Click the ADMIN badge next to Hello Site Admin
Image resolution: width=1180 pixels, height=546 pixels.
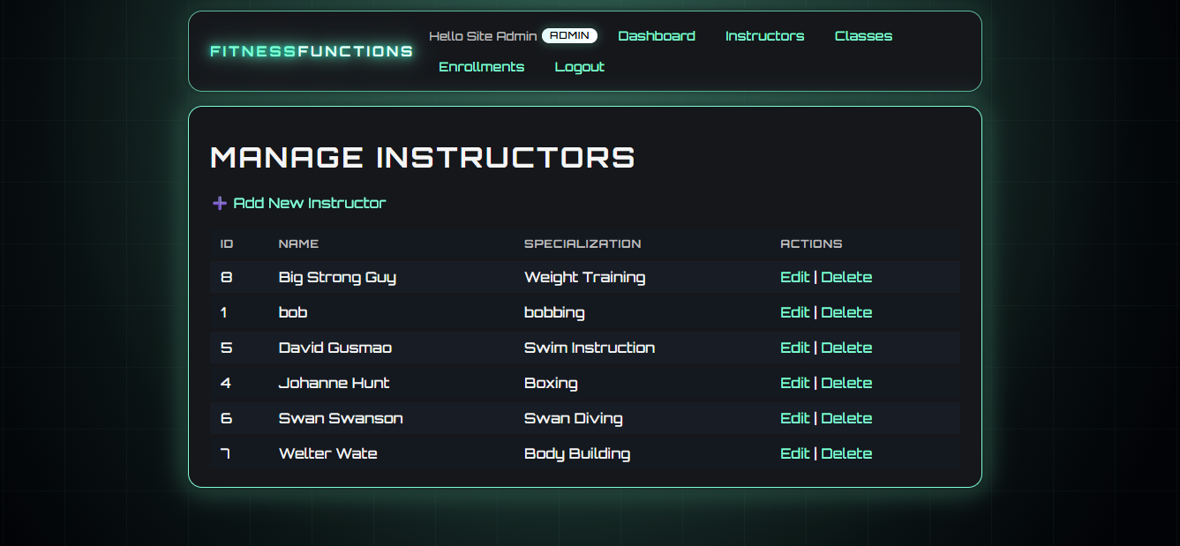click(570, 35)
